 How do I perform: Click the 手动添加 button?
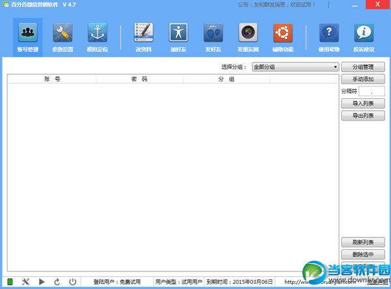coord(363,79)
